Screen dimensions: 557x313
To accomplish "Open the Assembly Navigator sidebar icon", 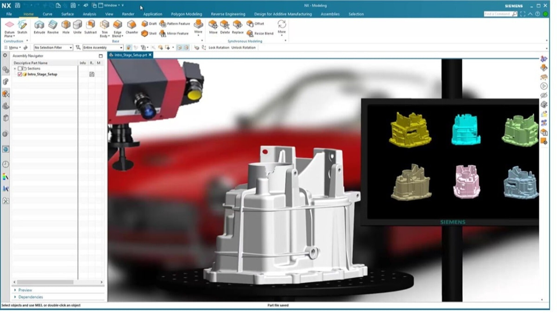I will point(6,82).
